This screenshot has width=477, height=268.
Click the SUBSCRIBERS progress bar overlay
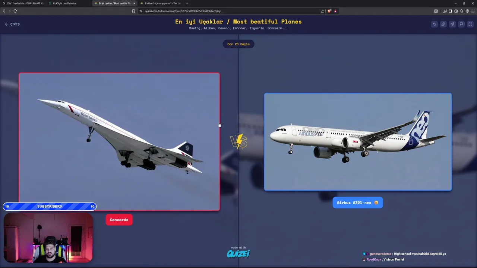point(50,206)
